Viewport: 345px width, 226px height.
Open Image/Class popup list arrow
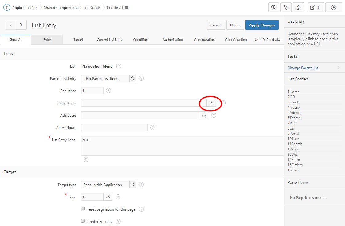pos(211,103)
